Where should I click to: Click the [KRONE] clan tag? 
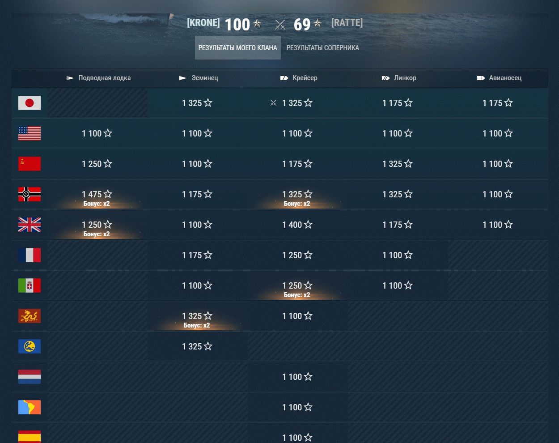[203, 23]
